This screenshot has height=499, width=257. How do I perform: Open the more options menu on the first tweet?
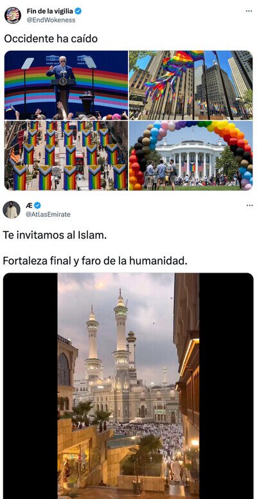tap(249, 11)
